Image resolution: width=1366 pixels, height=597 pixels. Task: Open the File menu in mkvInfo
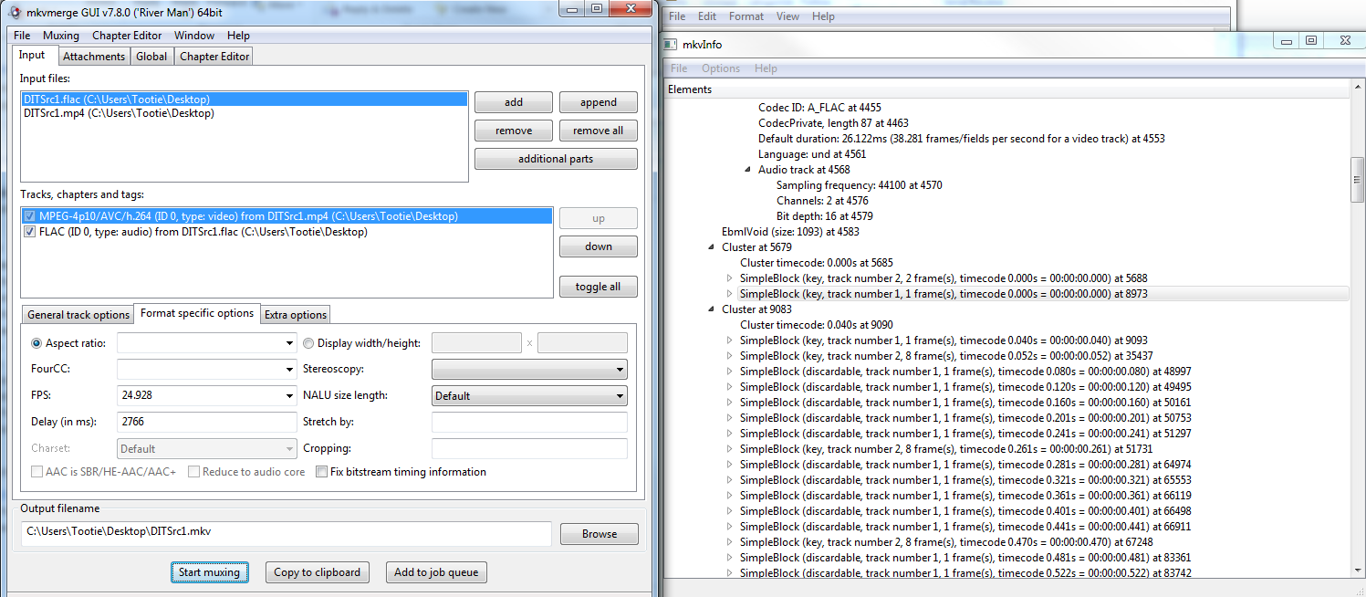679,68
